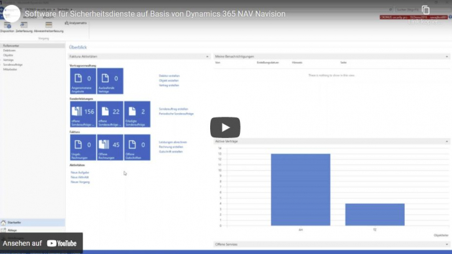Select Verträge in the navigation pane
452x254 pixels.
tap(8, 60)
